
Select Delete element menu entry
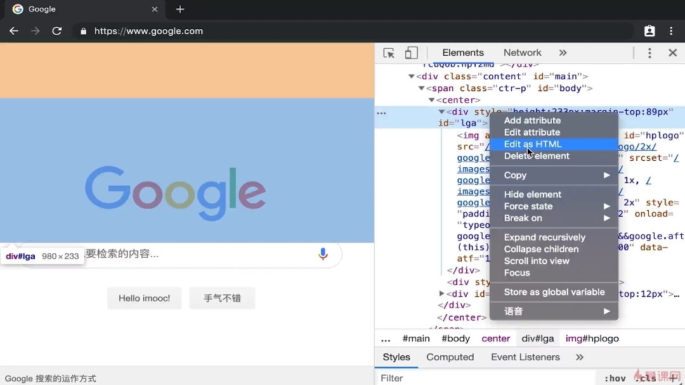pyautogui.click(x=537, y=156)
